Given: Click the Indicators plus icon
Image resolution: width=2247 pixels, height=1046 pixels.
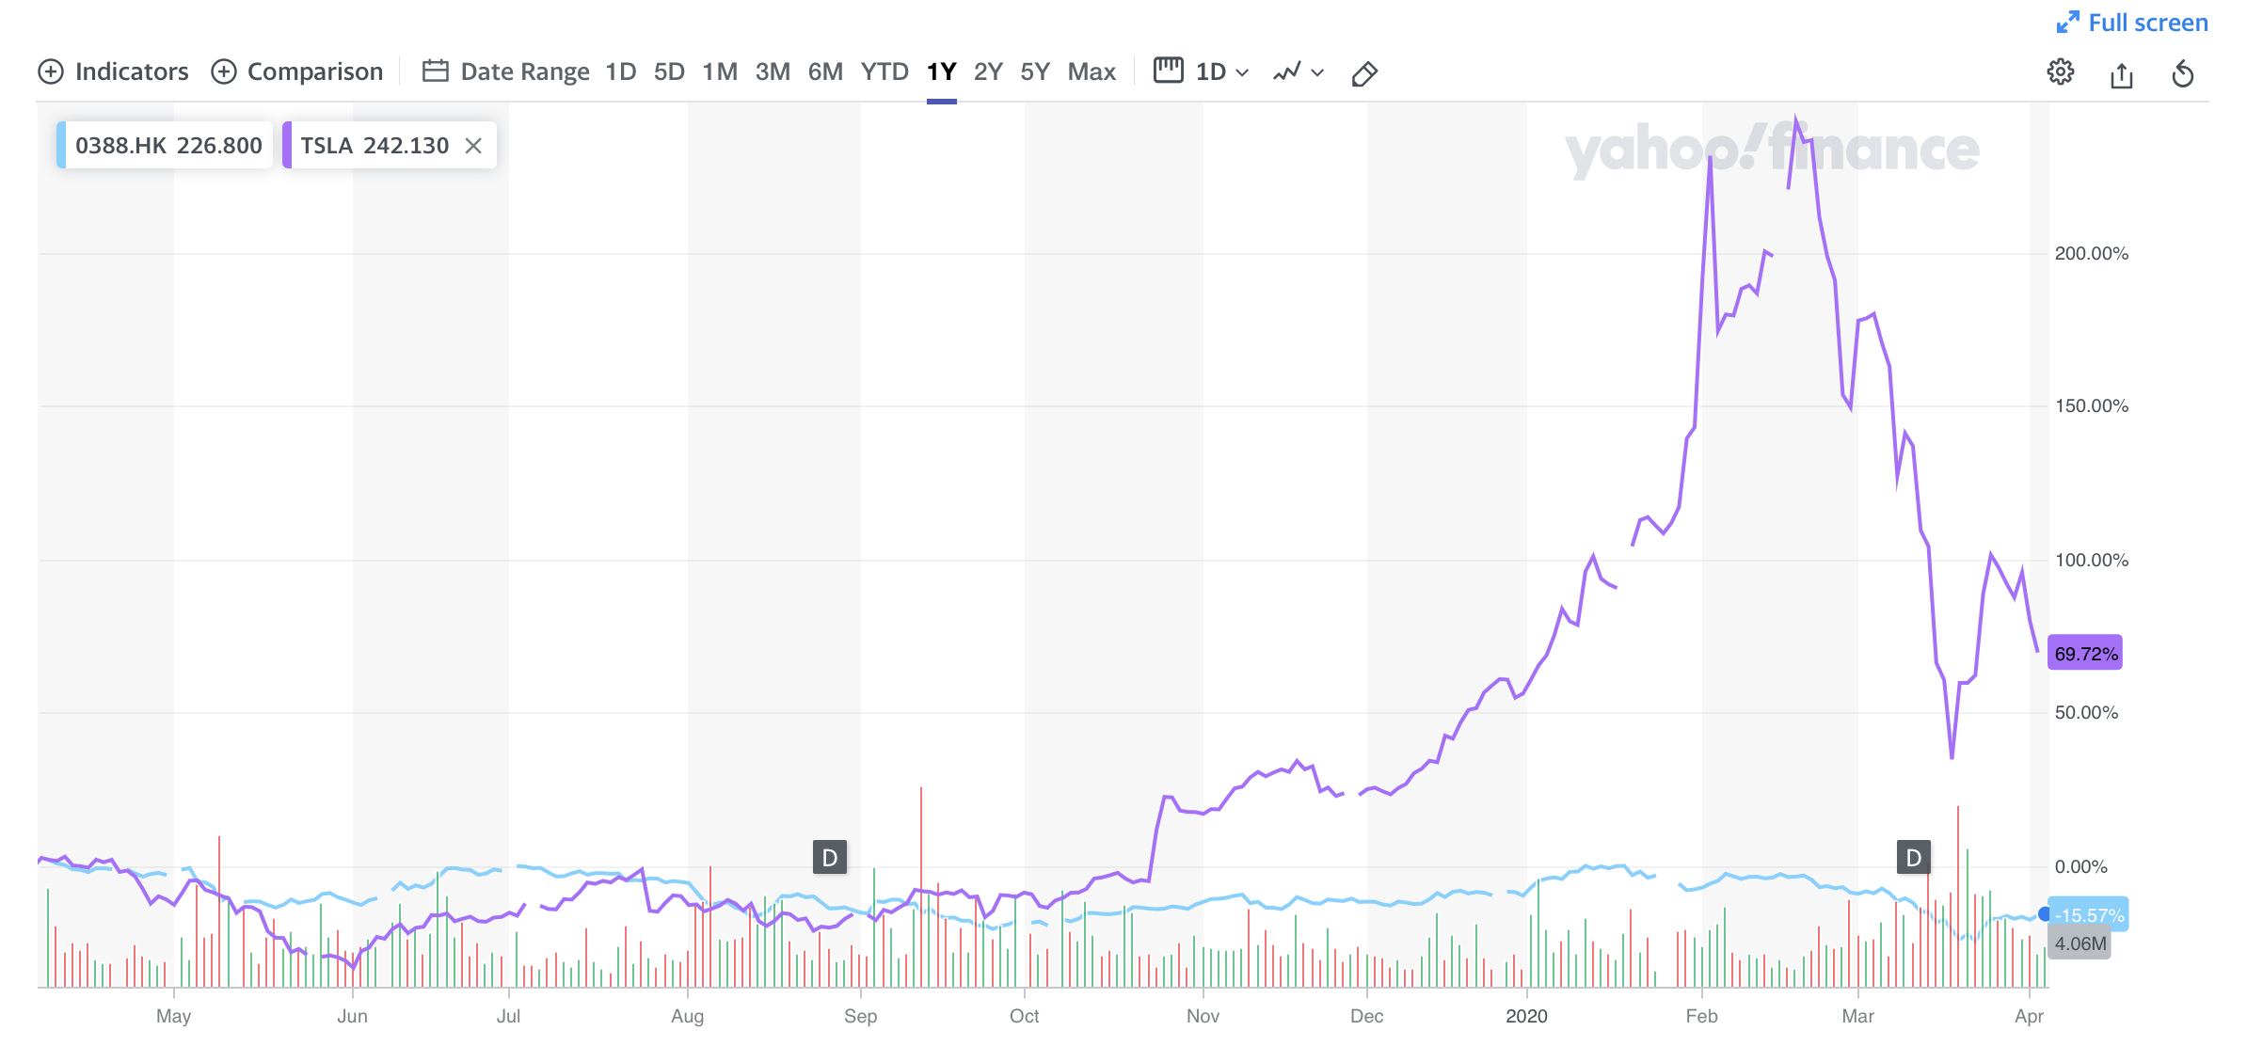Looking at the screenshot, I should 51,71.
